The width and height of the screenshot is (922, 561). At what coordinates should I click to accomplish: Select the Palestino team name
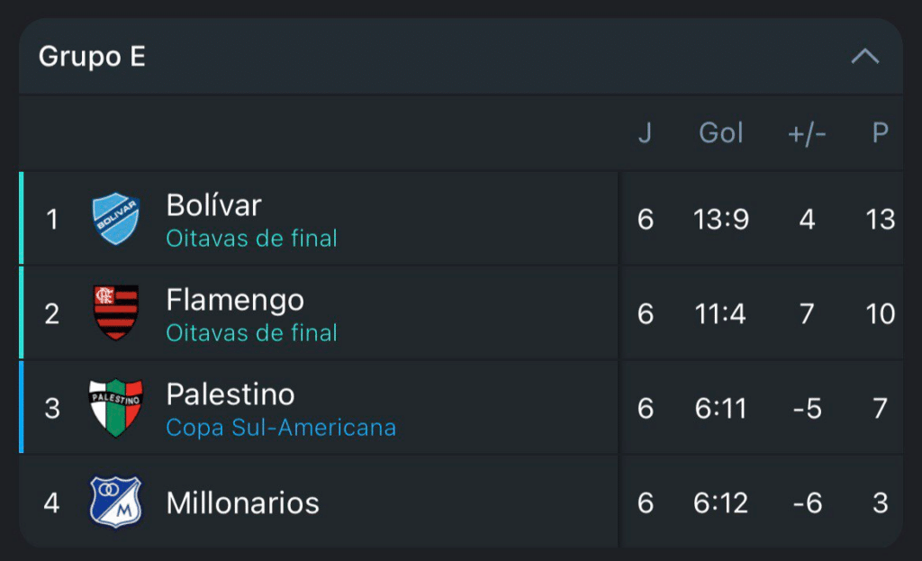pos(230,394)
